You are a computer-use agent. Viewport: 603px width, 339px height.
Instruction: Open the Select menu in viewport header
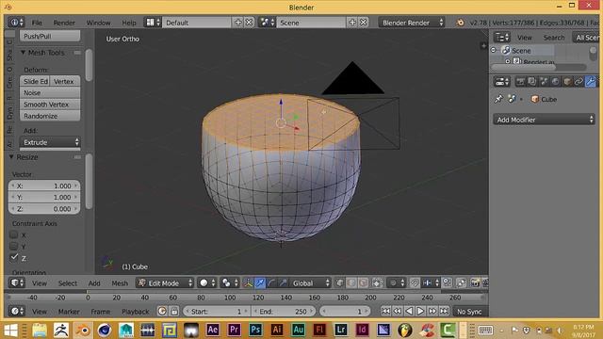[x=68, y=283]
